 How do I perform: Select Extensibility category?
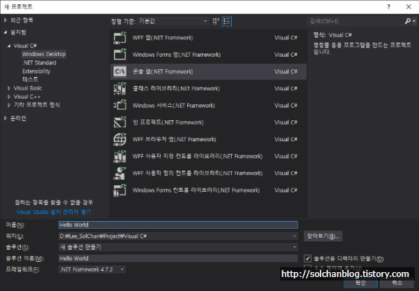[36, 71]
